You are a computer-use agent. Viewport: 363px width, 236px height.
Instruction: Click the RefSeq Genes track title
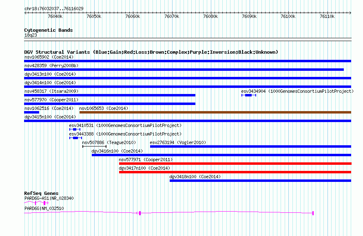point(41,193)
